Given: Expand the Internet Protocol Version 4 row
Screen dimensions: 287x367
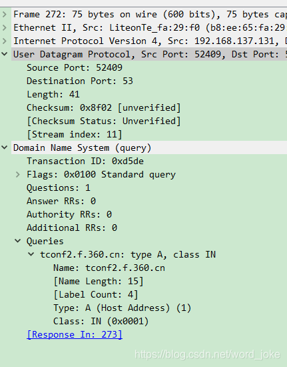Looking at the screenshot, I should click(x=5, y=41).
